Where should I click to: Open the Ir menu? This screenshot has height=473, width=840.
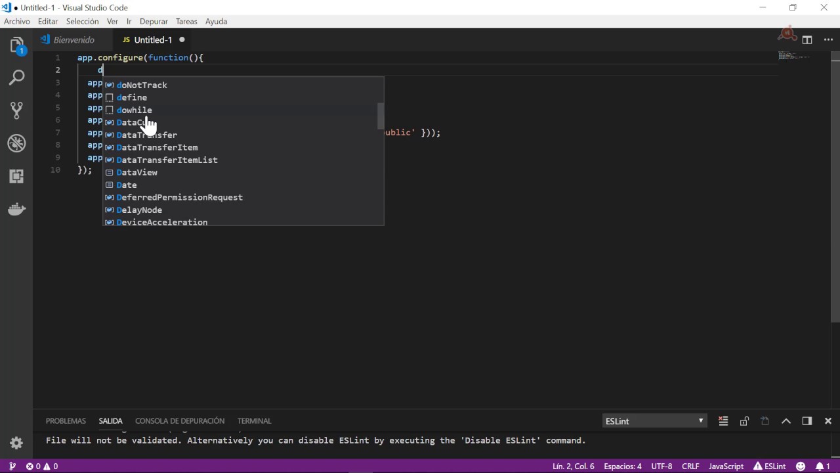click(x=129, y=21)
